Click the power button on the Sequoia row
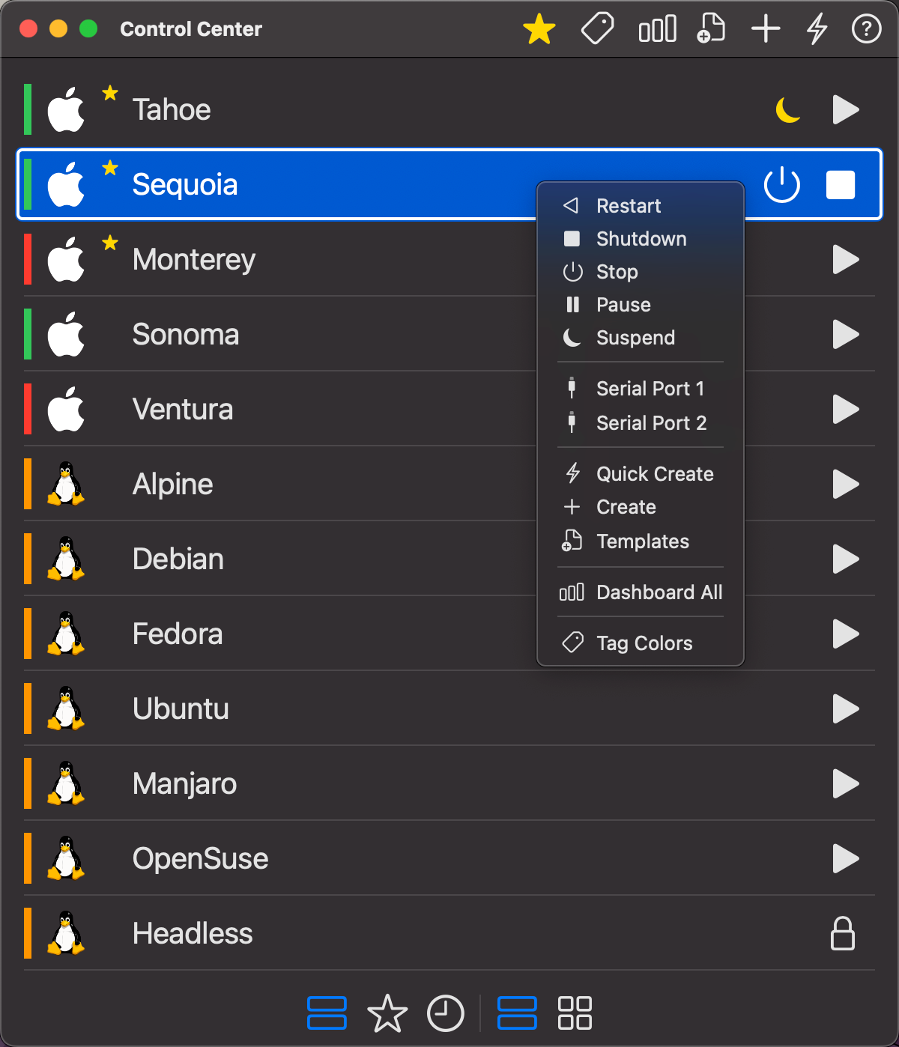Screen dimensions: 899x1047 781,184
